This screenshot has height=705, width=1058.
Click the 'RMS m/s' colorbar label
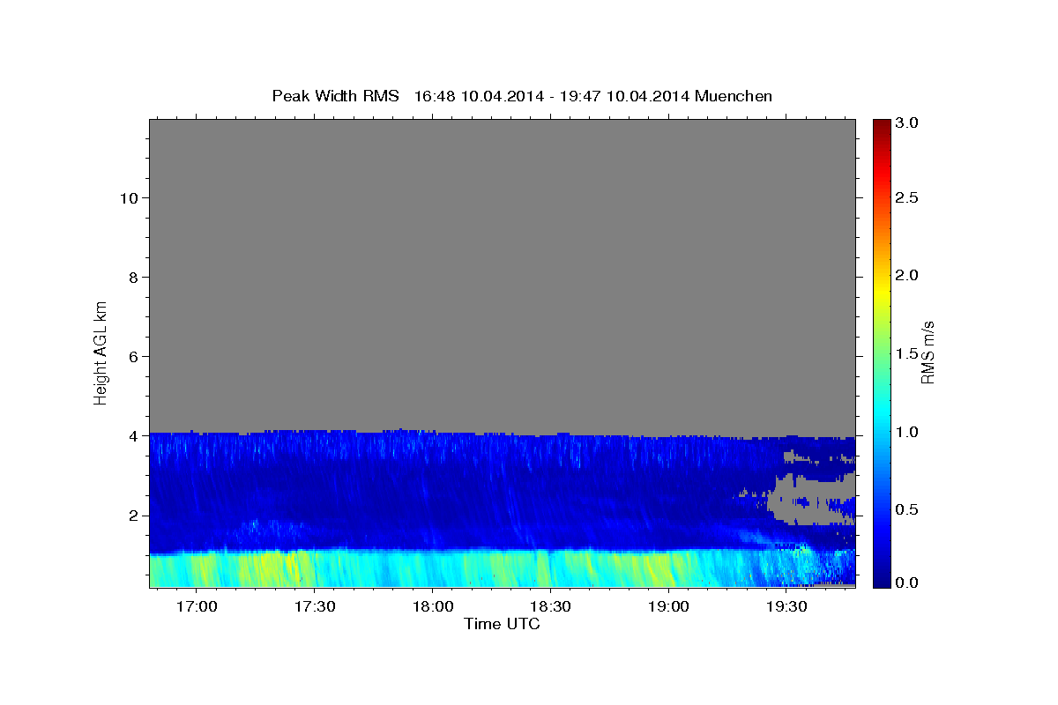point(927,352)
